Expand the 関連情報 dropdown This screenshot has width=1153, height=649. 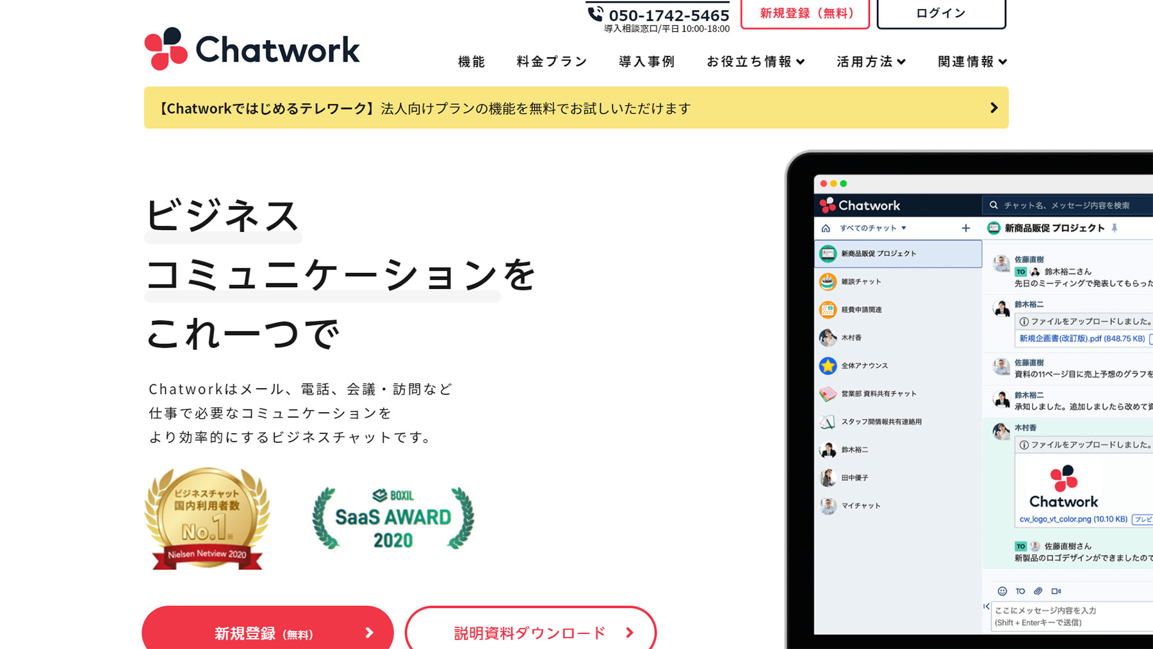(x=972, y=62)
